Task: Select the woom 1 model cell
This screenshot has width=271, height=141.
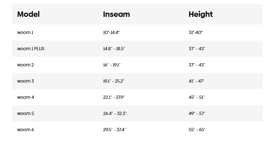Action: click(x=25, y=32)
